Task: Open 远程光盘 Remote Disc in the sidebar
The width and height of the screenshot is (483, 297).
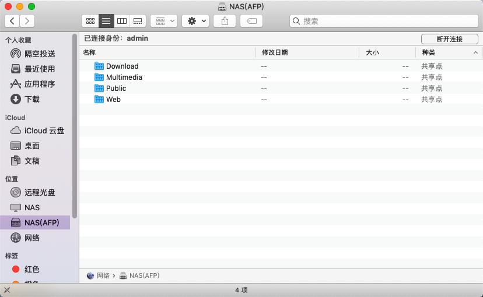Action: [x=35, y=192]
